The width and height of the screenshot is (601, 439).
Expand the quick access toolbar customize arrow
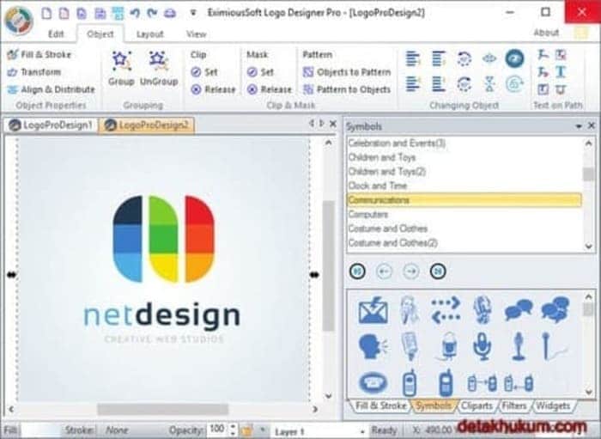[193, 13]
